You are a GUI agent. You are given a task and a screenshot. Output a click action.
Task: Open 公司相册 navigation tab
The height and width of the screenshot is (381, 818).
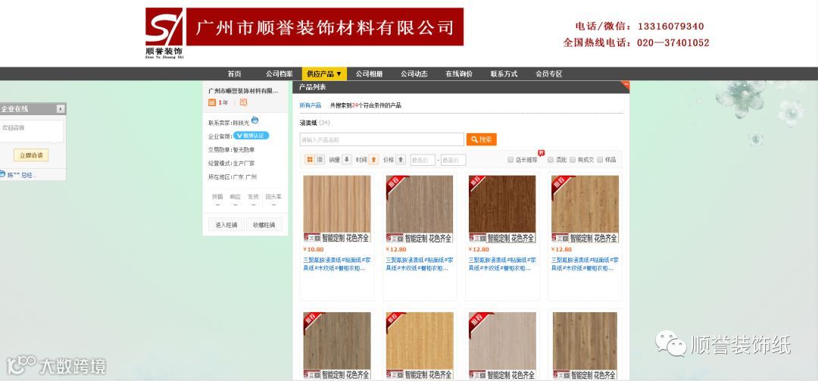click(369, 74)
